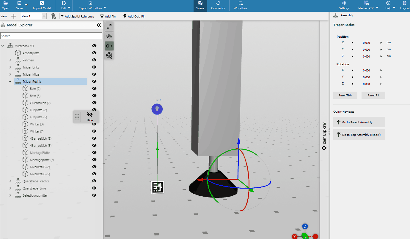The width and height of the screenshot is (410, 239).
Task: Open the Help menu
Action: [x=390, y=6]
